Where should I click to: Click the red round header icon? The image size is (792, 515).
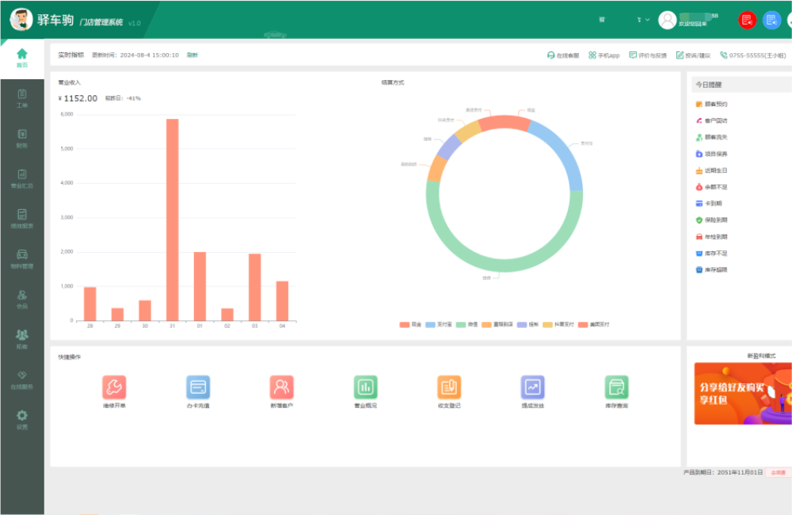747,21
